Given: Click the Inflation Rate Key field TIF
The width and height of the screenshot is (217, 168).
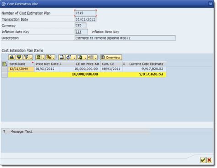Looking at the screenshot, I should click(x=81, y=32).
